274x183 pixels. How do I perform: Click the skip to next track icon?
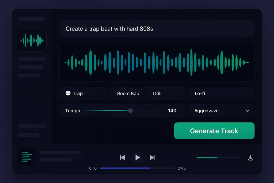click(x=152, y=158)
